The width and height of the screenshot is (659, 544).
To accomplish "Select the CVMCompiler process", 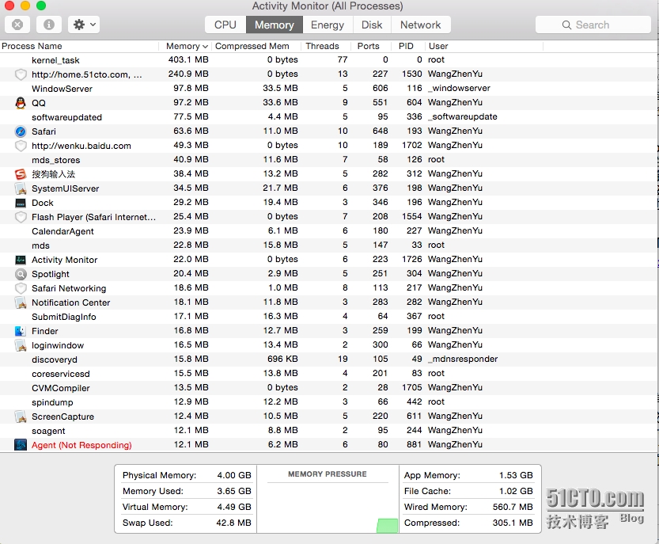I will pyautogui.click(x=328, y=387).
